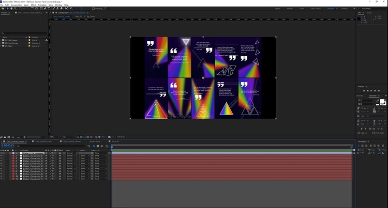Select the Hand tool in toolbar
Screen dimensions: 388x208
tap(11, 8)
